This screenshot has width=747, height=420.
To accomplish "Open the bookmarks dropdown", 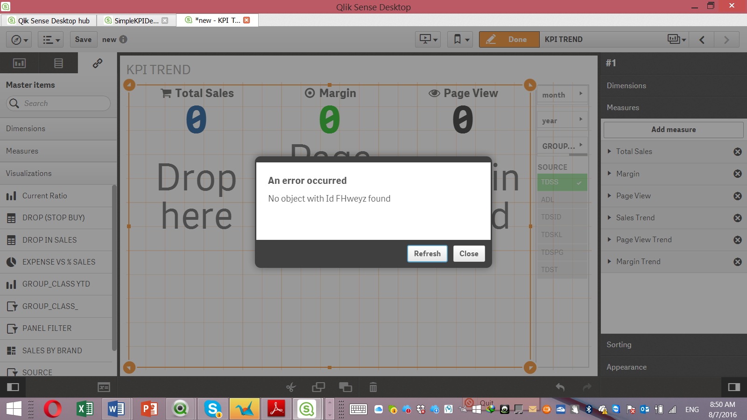I will [x=460, y=40].
